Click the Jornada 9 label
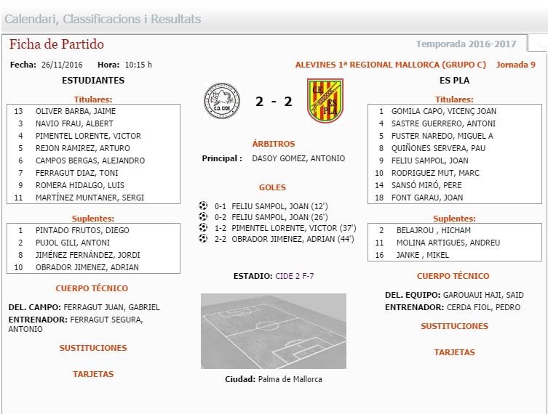Image resolution: width=548 pixels, height=414 pixels. click(515, 65)
